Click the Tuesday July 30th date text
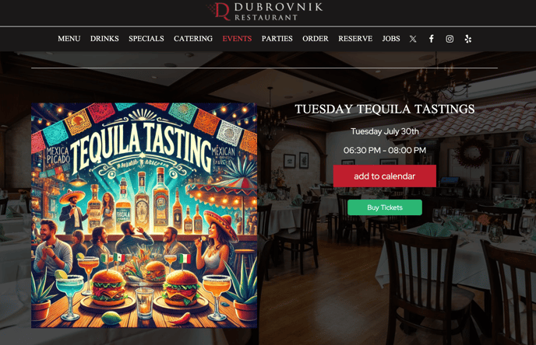536x345 pixels. 385,131
